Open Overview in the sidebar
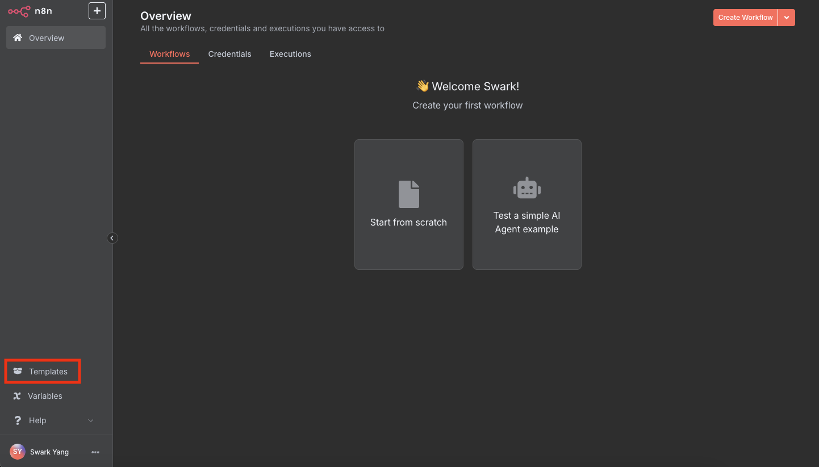The image size is (819, 467). pos(56,37)
